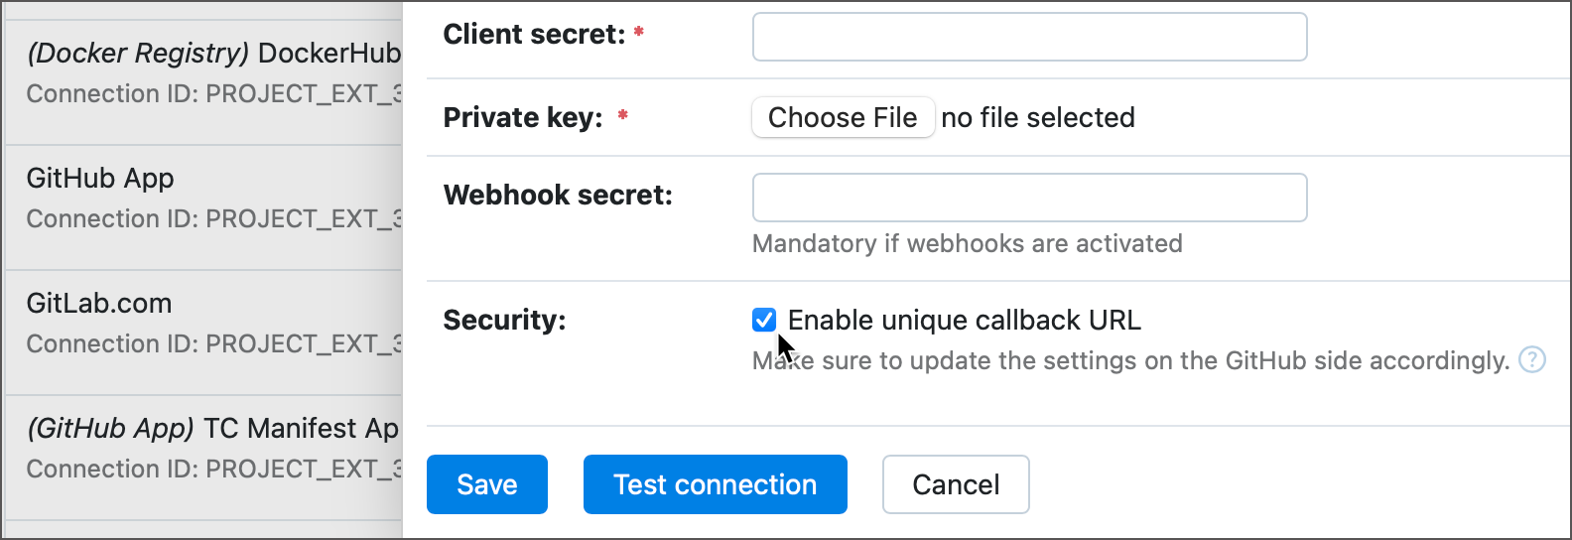Click the "Enable unique callback URL" label text
This screenshot has height=540, width=1572.
tap(964, 320)
